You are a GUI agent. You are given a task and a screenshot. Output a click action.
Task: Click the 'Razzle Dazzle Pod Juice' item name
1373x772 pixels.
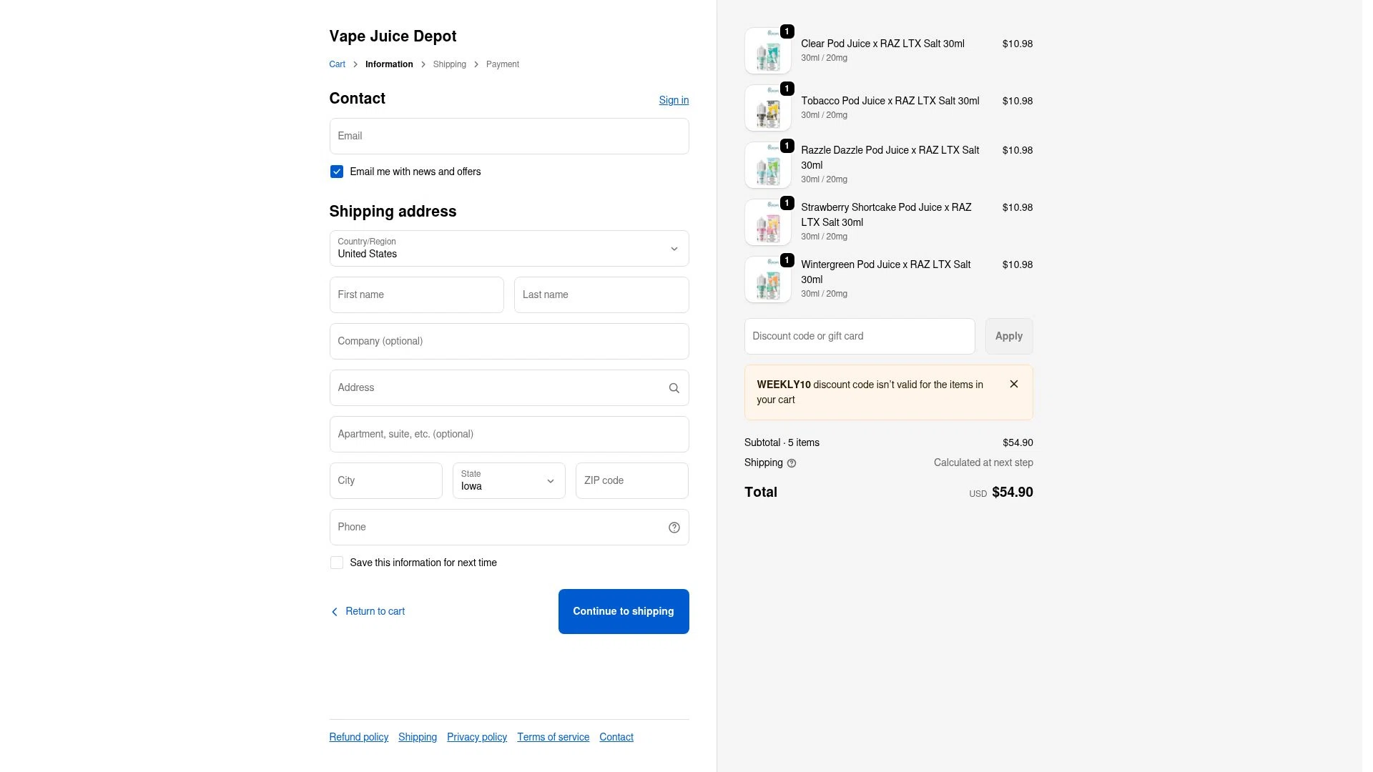tap(890, 157)
